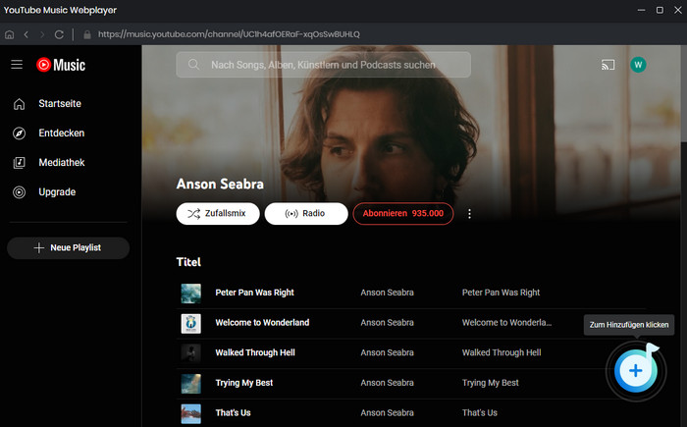Select song title That's Us

[234, 412]
